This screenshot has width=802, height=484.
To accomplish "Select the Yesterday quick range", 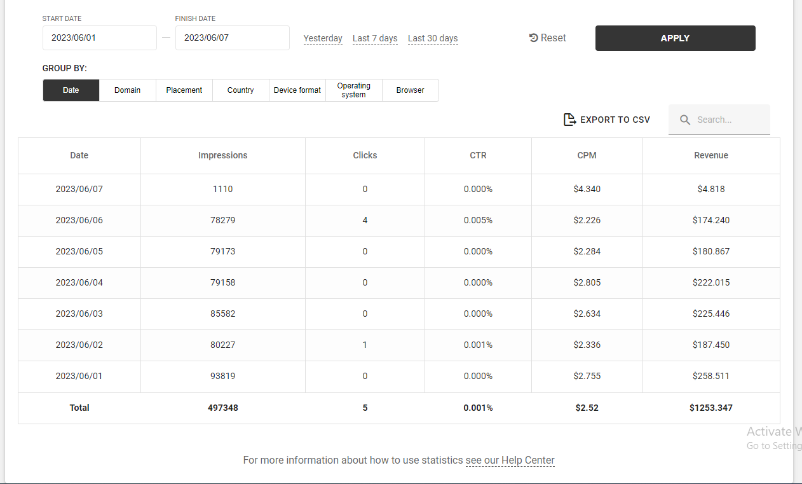I will [323, 38].
